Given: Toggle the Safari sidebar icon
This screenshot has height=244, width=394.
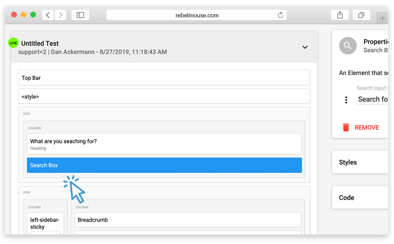Looking at the screenshot, I should pyautogui.click(x=80, y=15).
